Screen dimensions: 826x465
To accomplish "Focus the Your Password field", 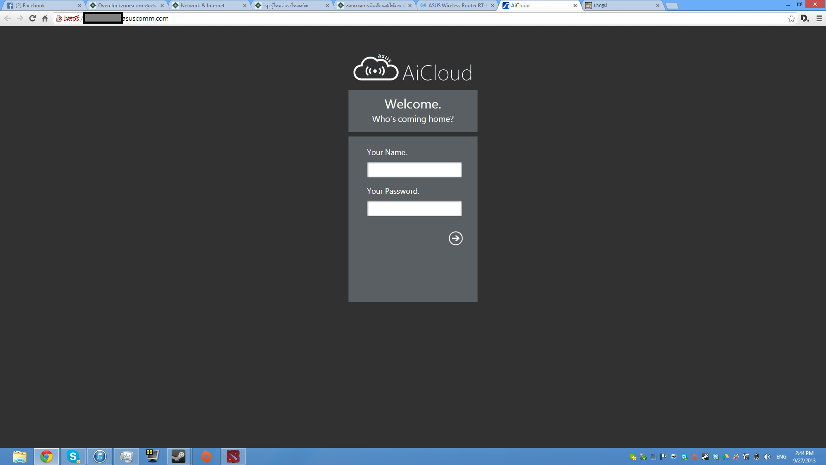I will coord(414,208).
